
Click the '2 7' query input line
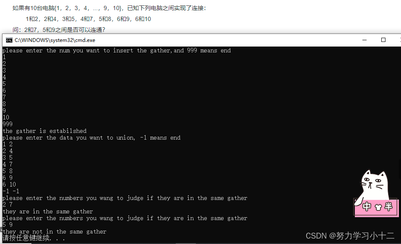click(8, 205)
